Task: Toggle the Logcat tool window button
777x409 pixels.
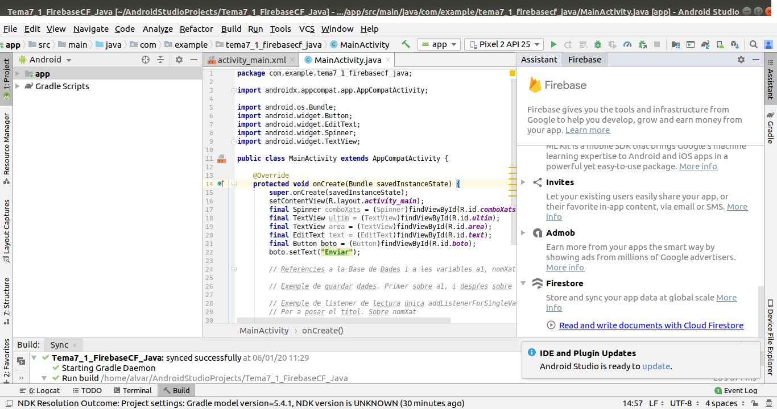Action: pos(40,390)
